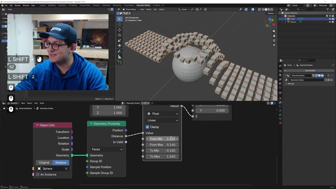This screenshot has width=336, height=189.
Task: Toggle the camera view gizmo
Action: pyautogui.click(x=274, y=40)
